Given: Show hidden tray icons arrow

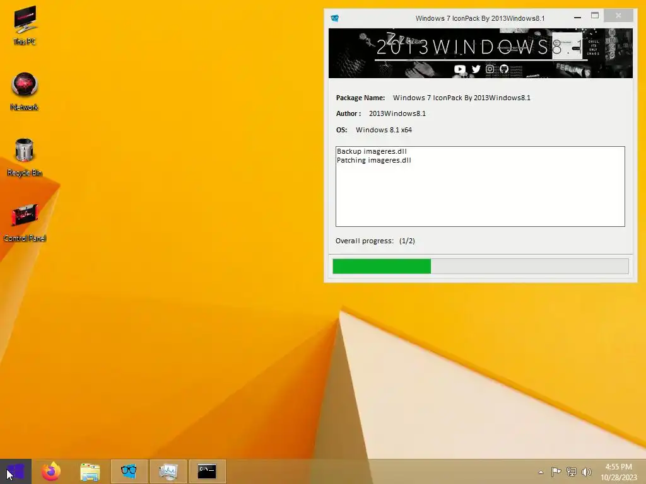Looking at the screenshot, I should 541,472.
